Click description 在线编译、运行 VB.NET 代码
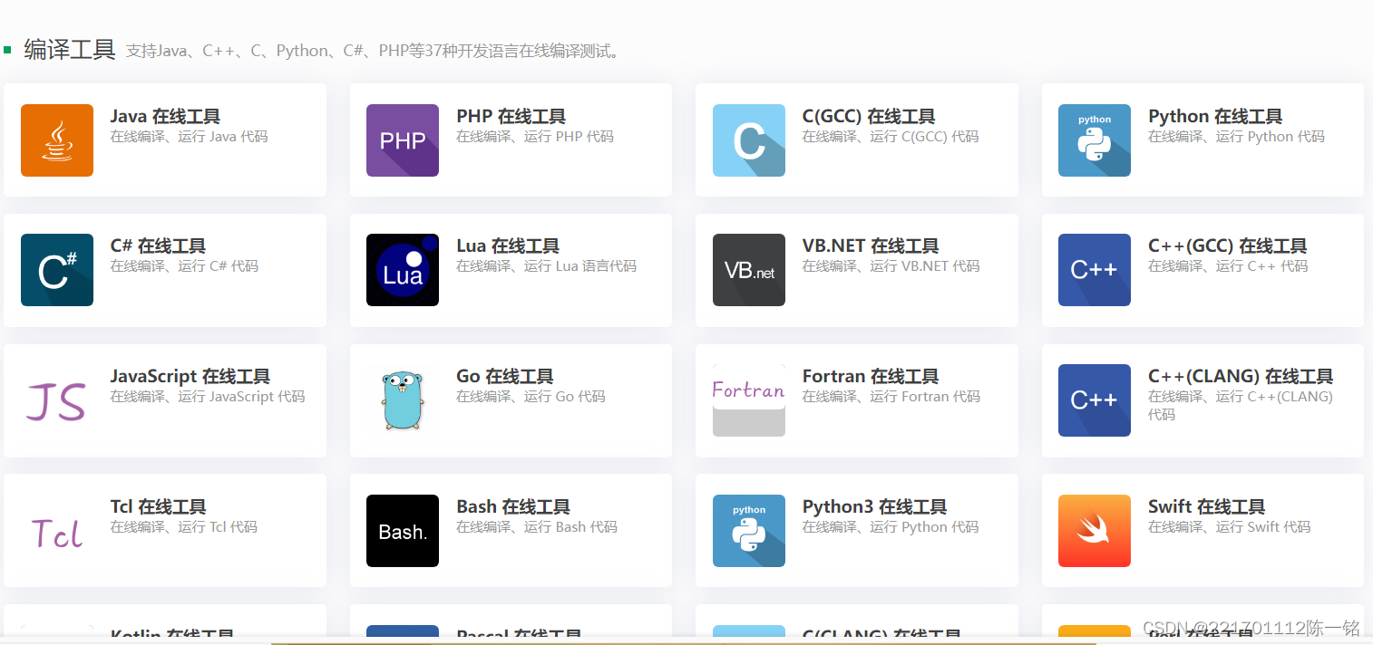 coord(891,266)
